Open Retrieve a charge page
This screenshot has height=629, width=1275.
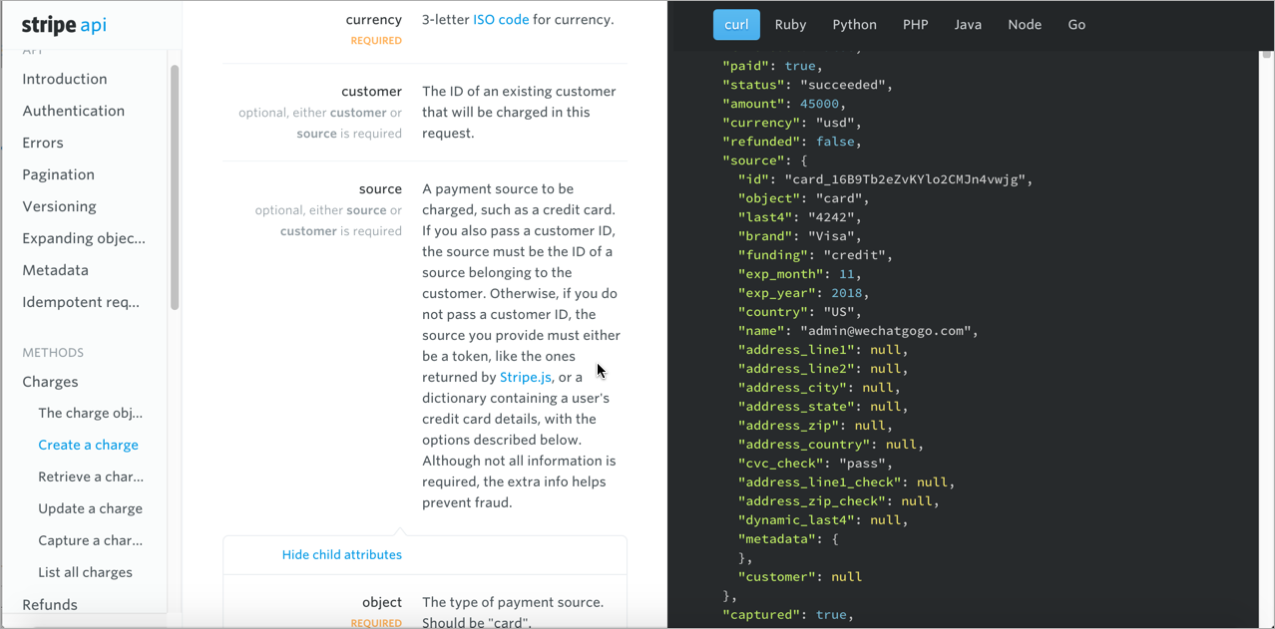coord(91,476)
